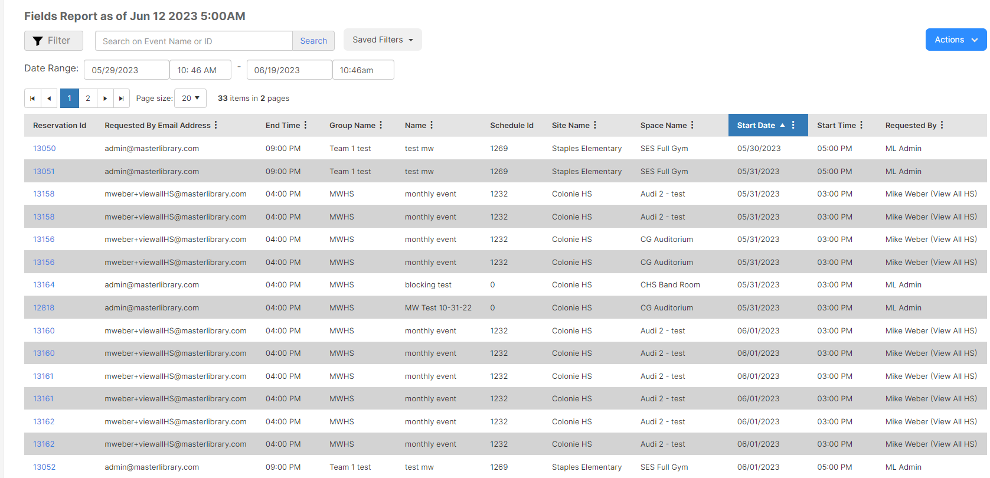Click SES Full Gym in row 13052

664,467
